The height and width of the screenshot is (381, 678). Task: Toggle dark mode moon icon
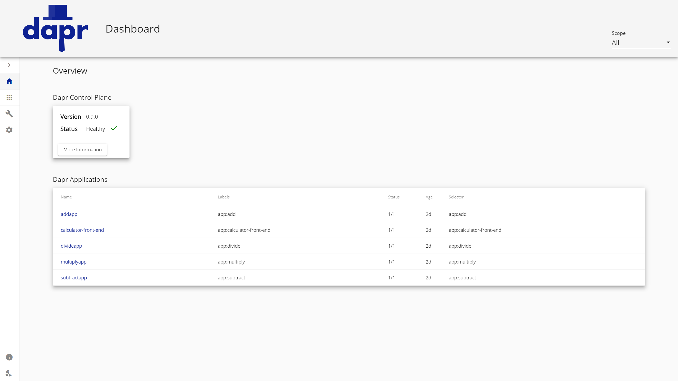(x=9, y=373)
